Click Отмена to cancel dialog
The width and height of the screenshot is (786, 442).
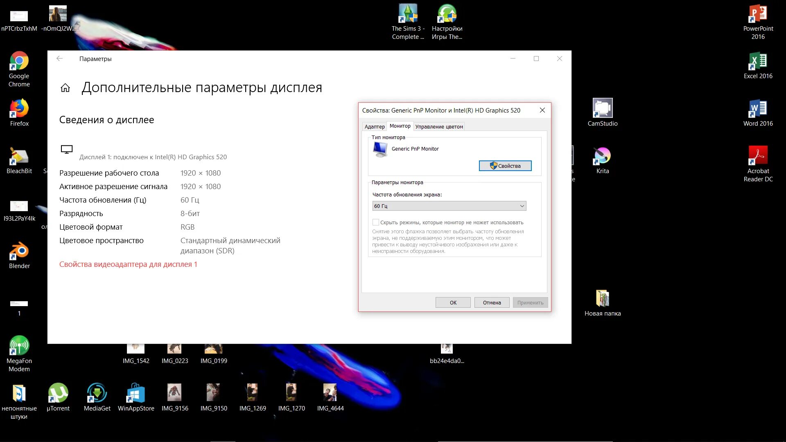(x=492, y=302)
